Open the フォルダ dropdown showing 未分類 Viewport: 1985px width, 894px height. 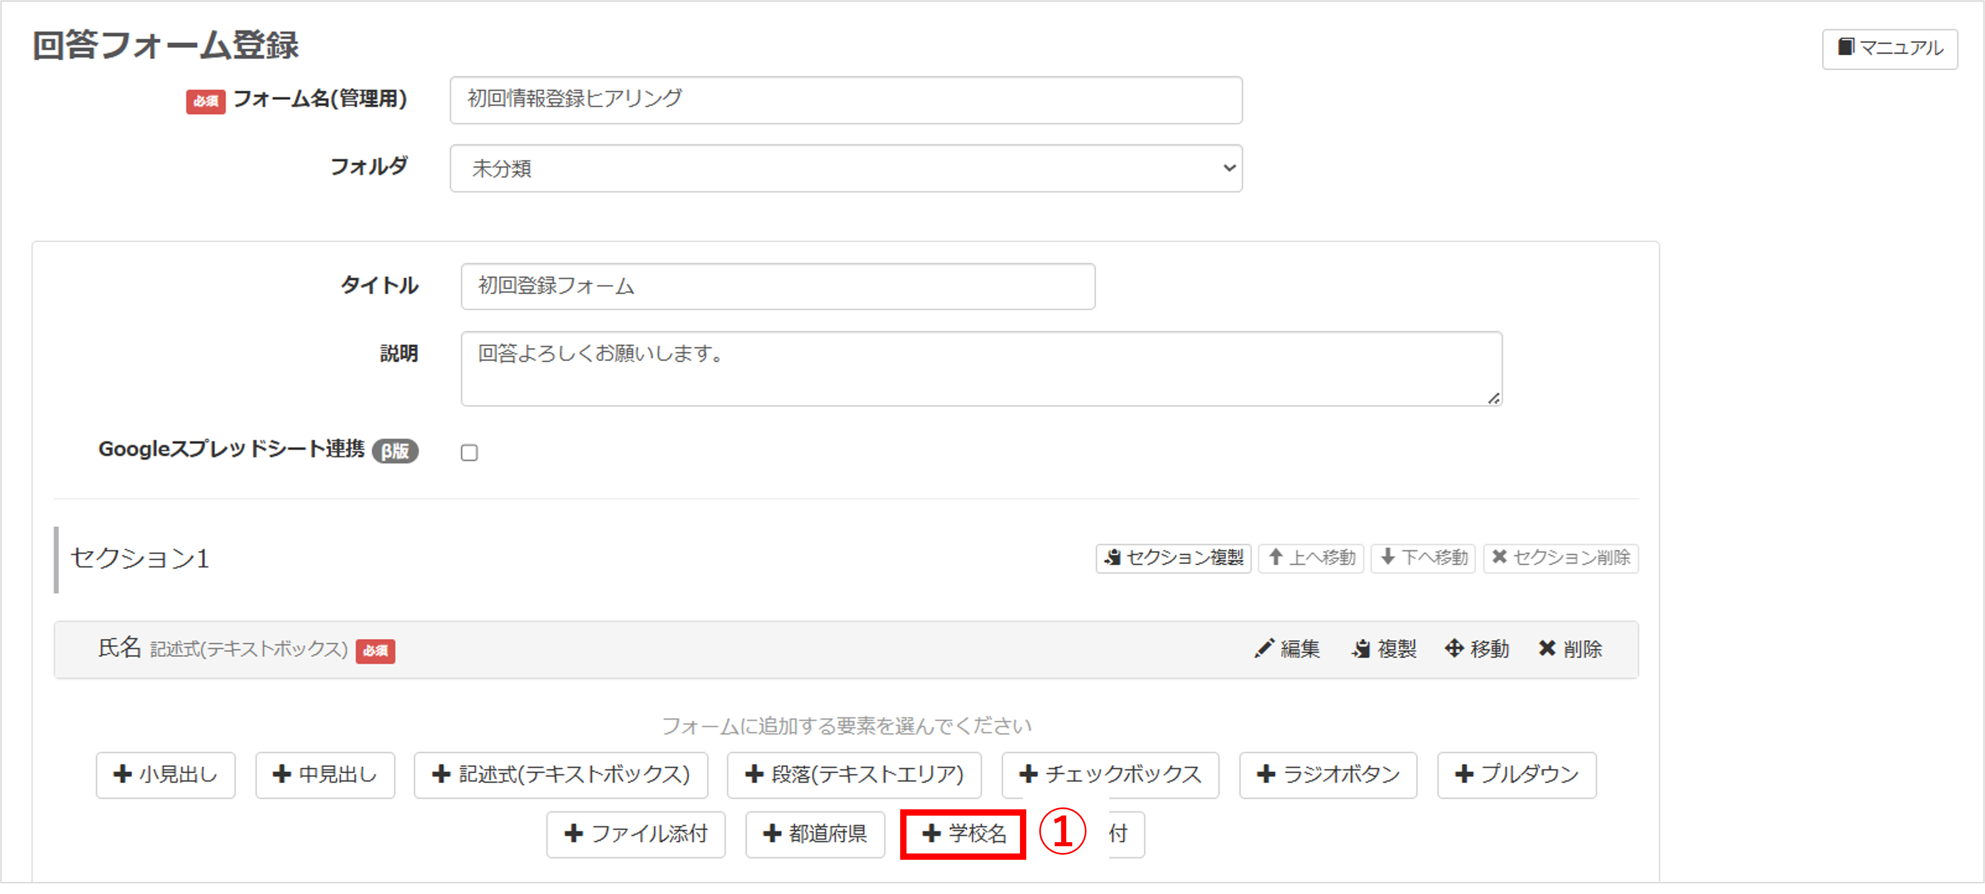click(x=845, y=168)
